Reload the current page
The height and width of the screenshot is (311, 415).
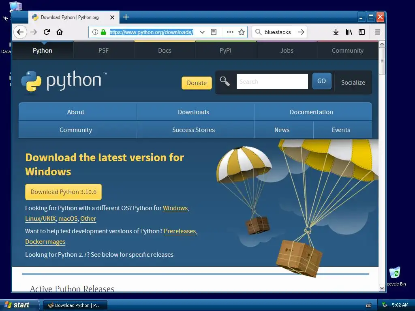click(x=47, y=32)
